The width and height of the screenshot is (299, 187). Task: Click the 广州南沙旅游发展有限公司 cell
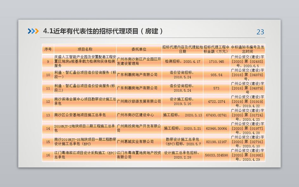tap(139, 101)
